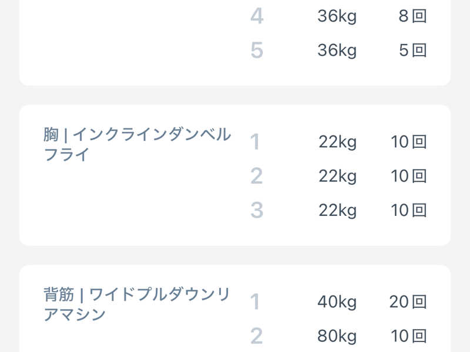Edit the 22kg weight in incline fly set 2
The width and height of the screenshot is (470, 352).
click(x=337, y=176)
